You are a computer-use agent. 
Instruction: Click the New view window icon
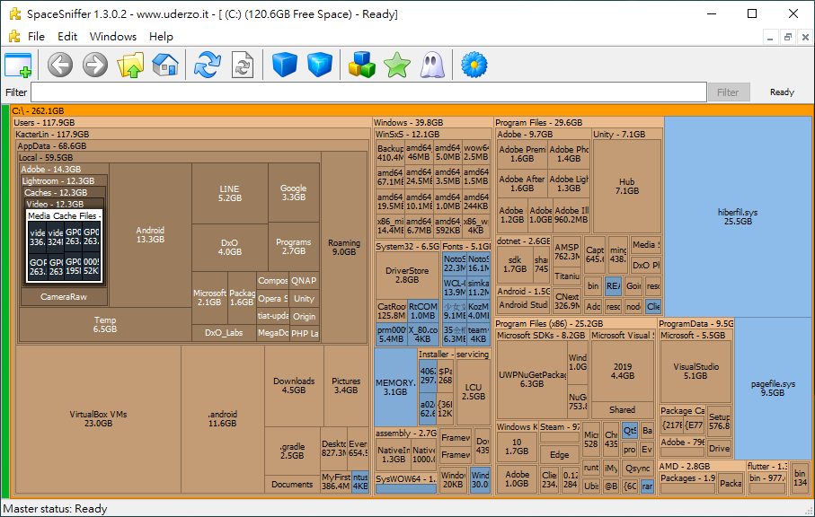[x=18, y=65]
